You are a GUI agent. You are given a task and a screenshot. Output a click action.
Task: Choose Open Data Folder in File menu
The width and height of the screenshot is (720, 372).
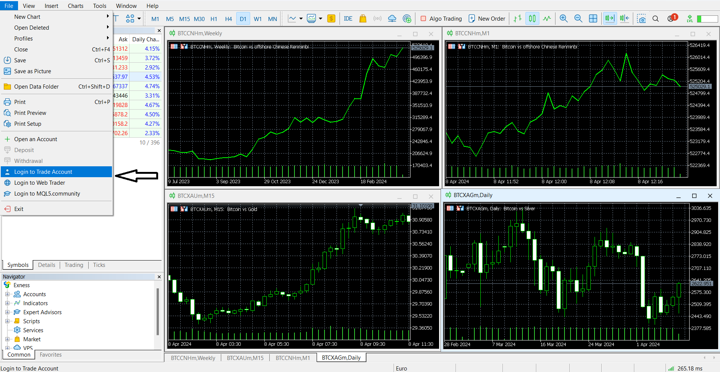[x=57, y=86]
